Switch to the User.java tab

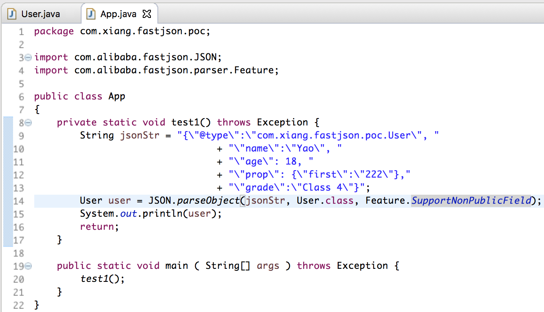tap(40, 14)
